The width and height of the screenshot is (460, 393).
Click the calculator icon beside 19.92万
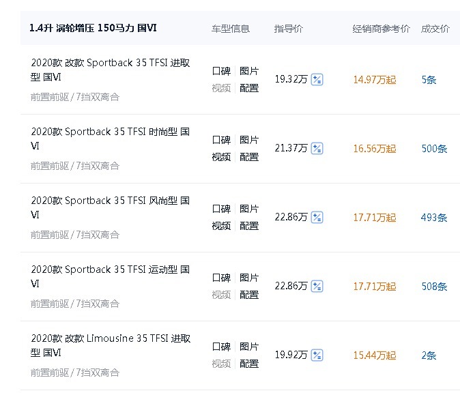317,355
